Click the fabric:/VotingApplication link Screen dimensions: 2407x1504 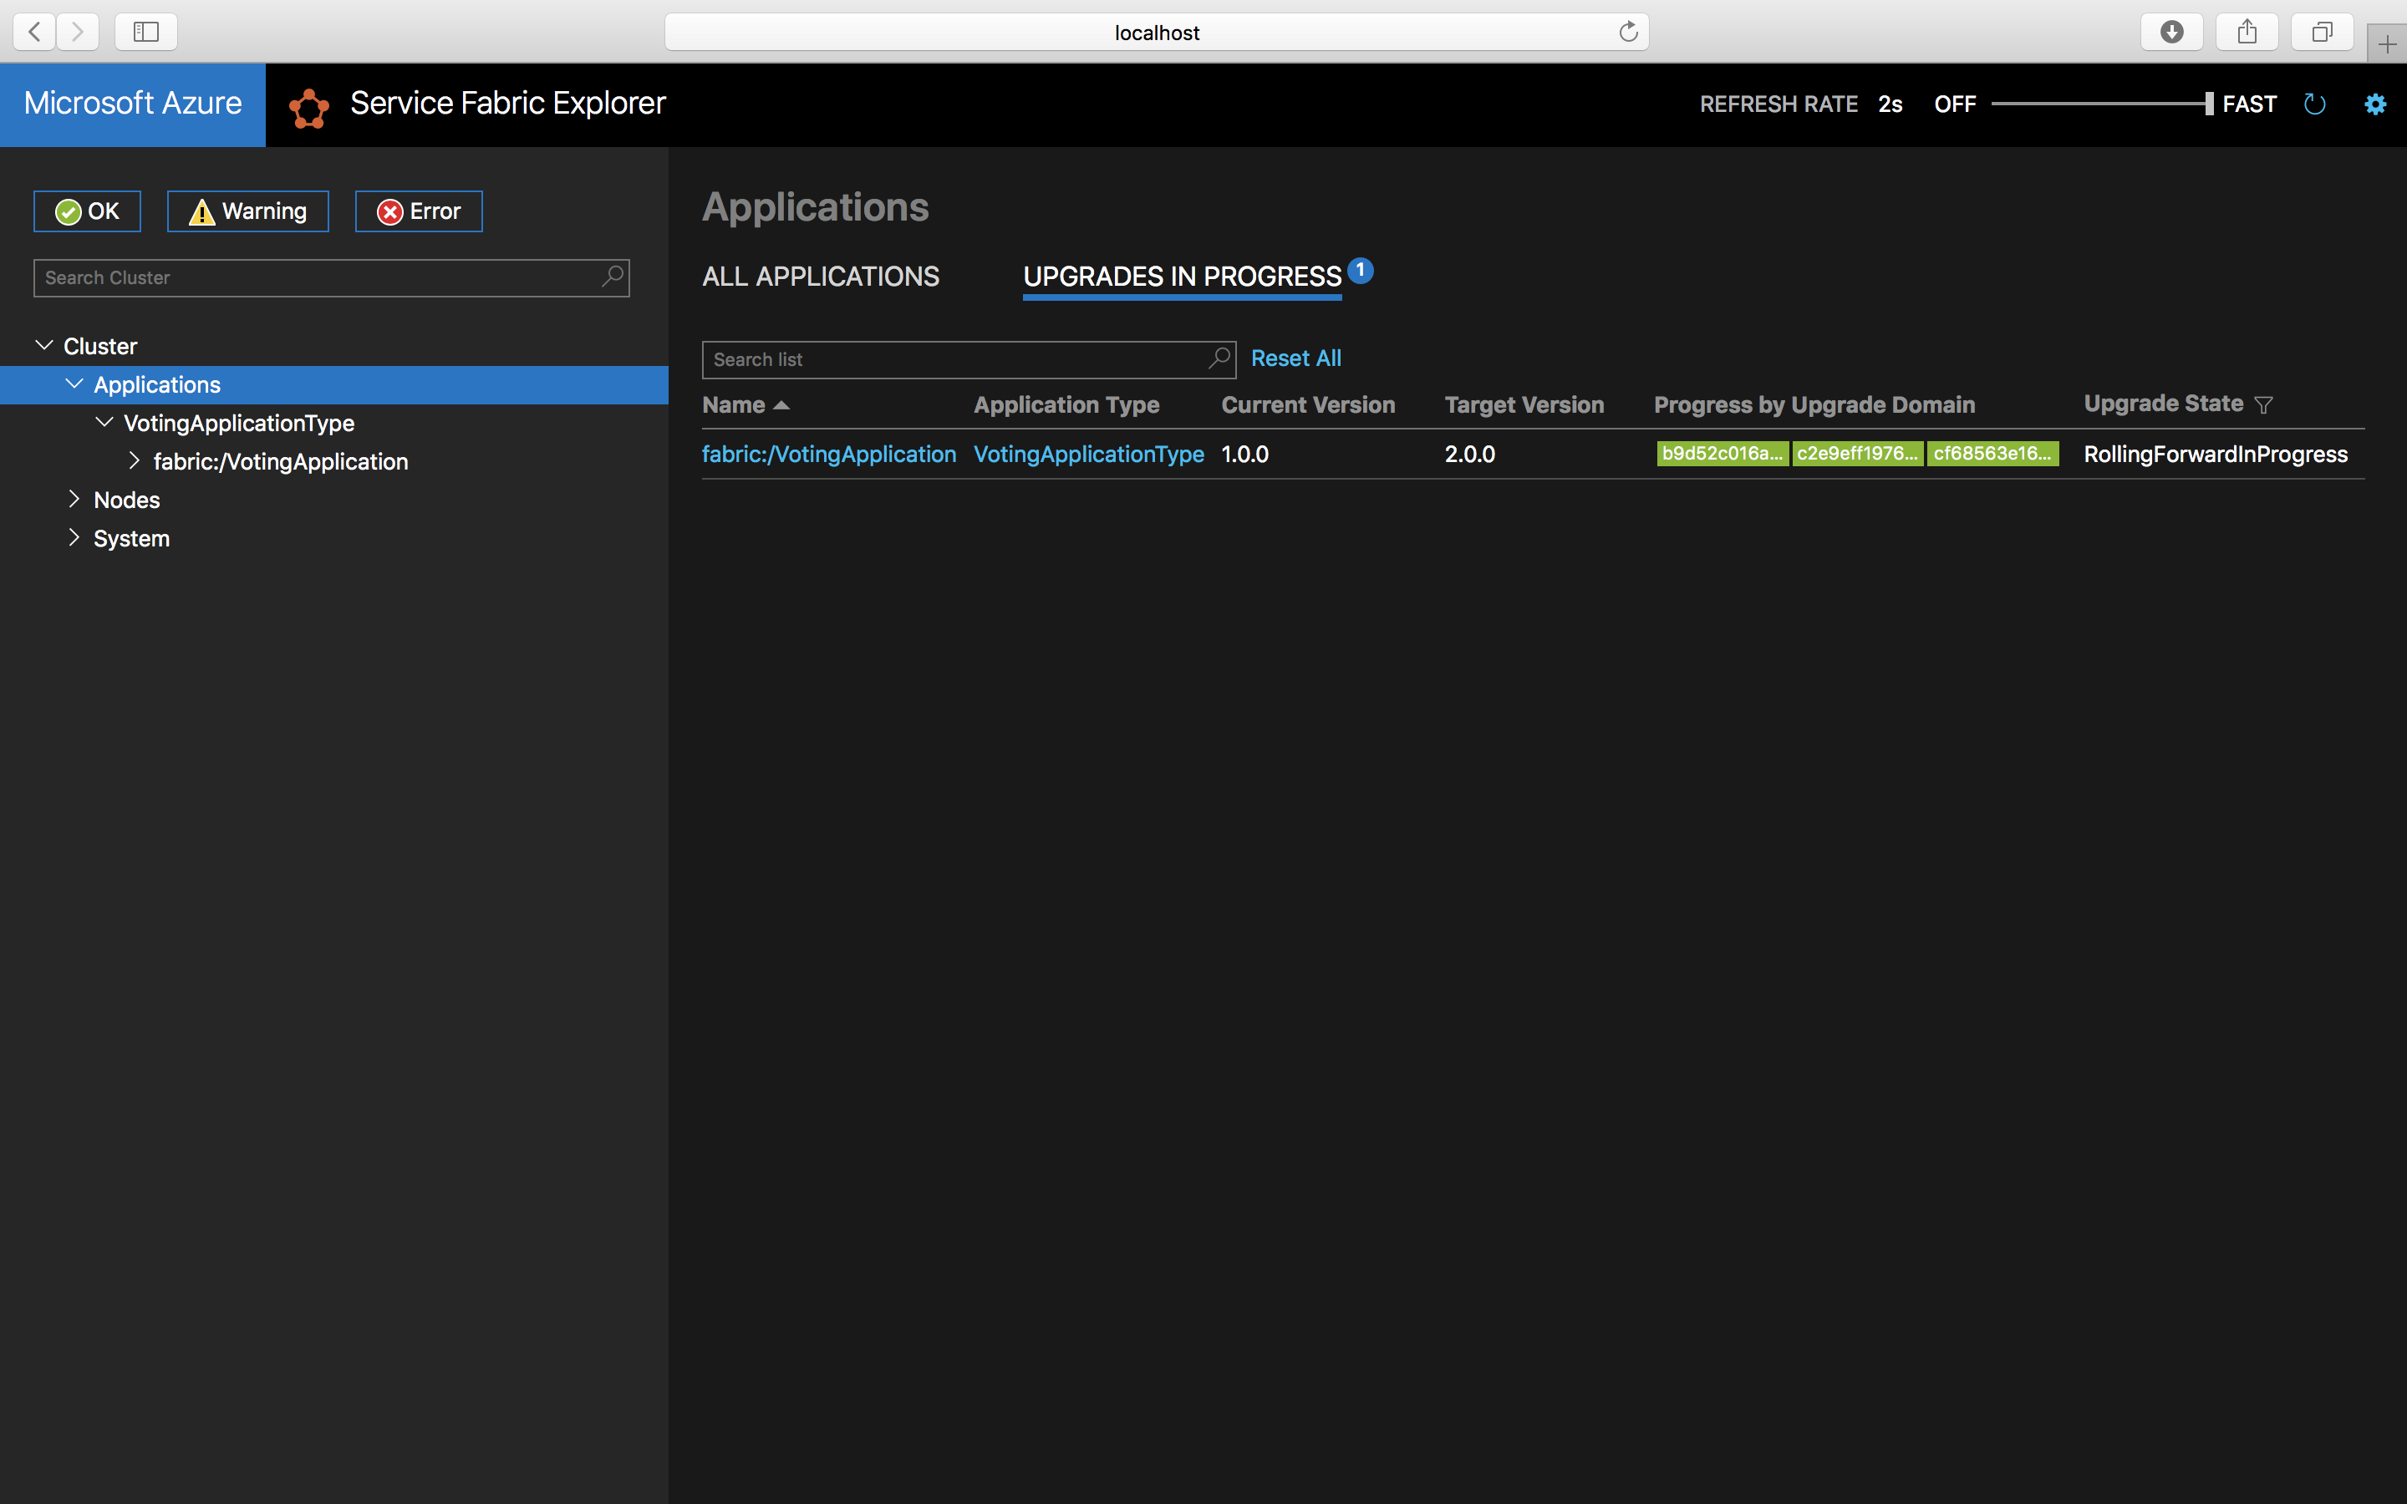pyautogui.click(x=830, y=454)
